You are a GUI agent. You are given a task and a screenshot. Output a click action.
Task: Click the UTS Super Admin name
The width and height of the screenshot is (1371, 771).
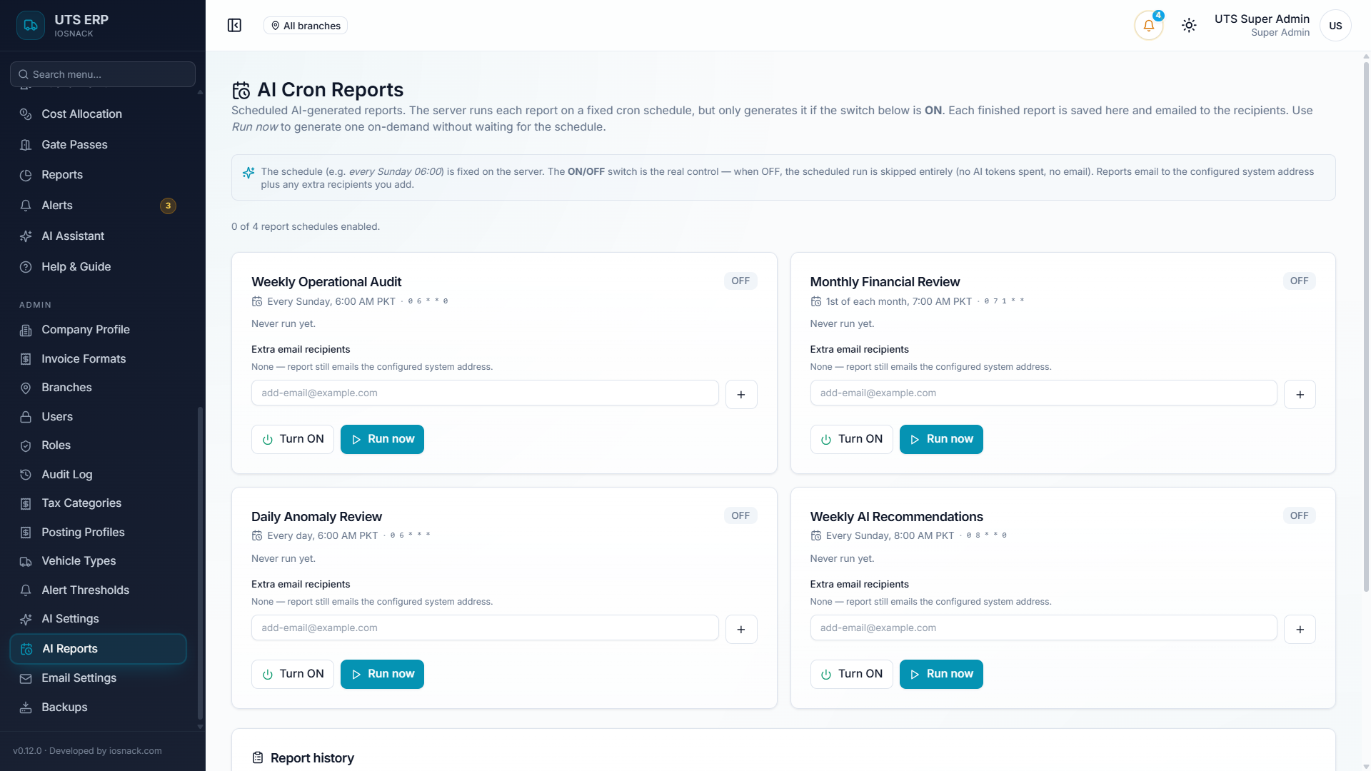click(x=1262, y=19)
